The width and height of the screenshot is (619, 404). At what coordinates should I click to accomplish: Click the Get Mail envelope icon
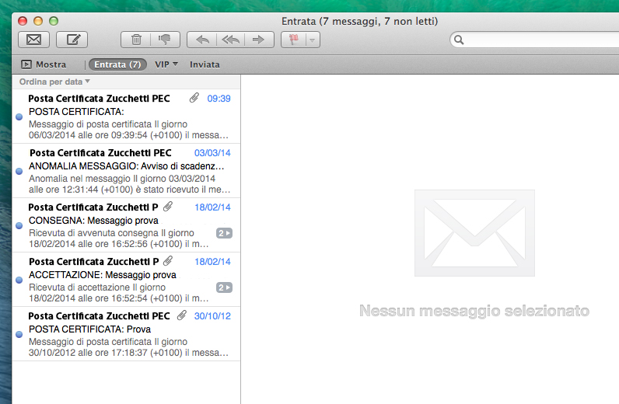pos(33,40)
